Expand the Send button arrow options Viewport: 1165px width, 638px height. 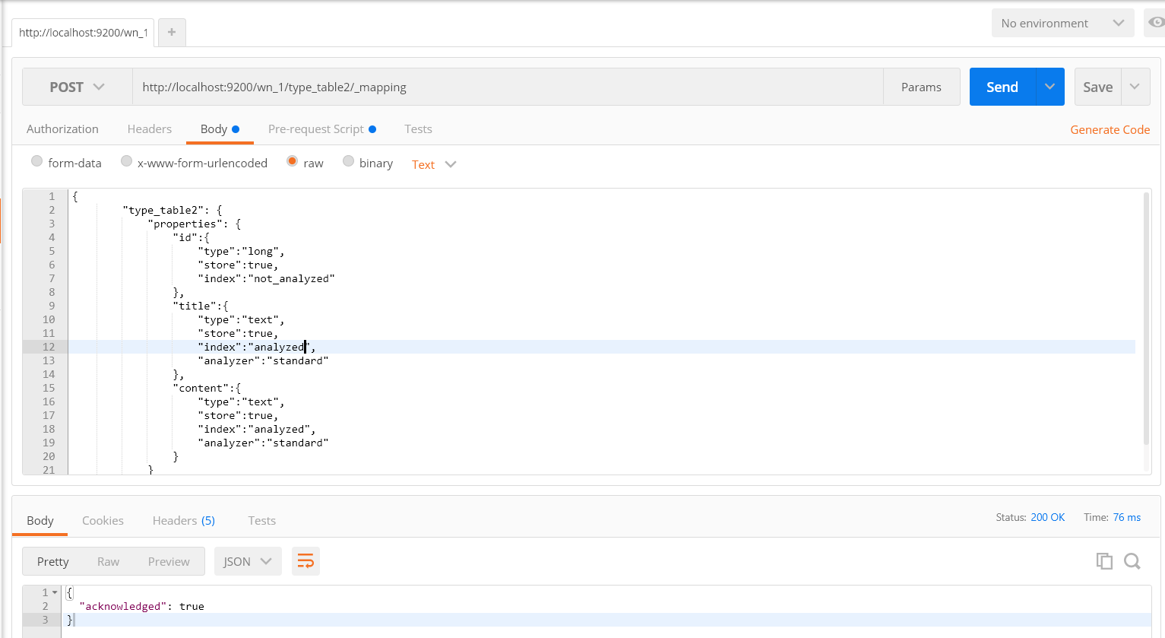click(x=1049, y=87)
